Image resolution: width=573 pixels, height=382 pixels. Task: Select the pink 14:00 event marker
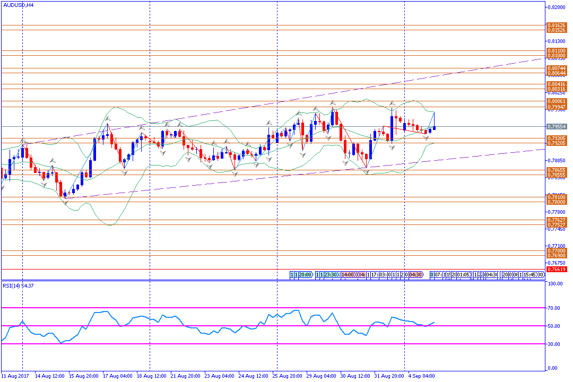[x=348, y=275]
